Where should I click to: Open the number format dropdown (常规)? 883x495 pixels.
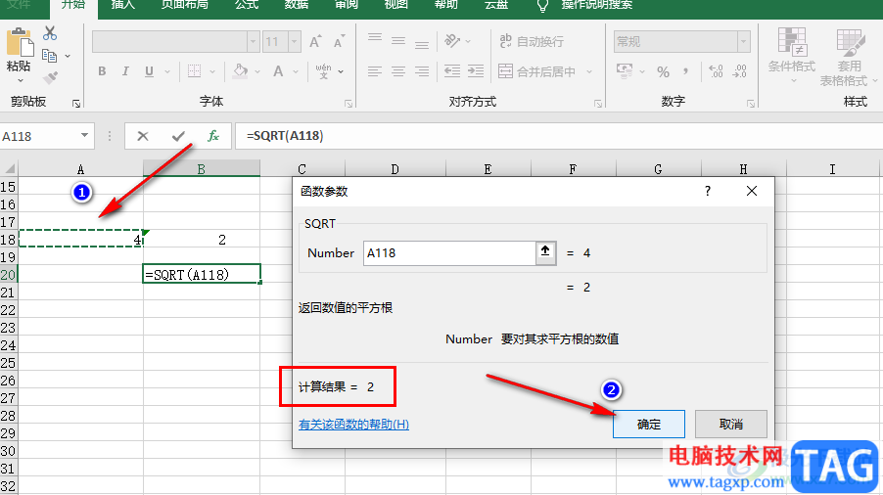tap(743, 42)
